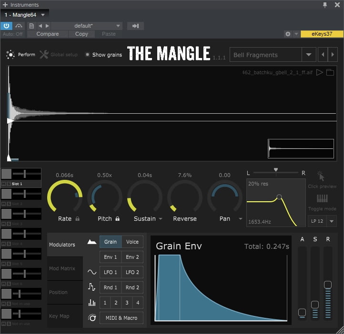The width and height of the screenshot is (344, 334).
Task: Toggle Show grains checkbox
Action: tap(87, 54)
